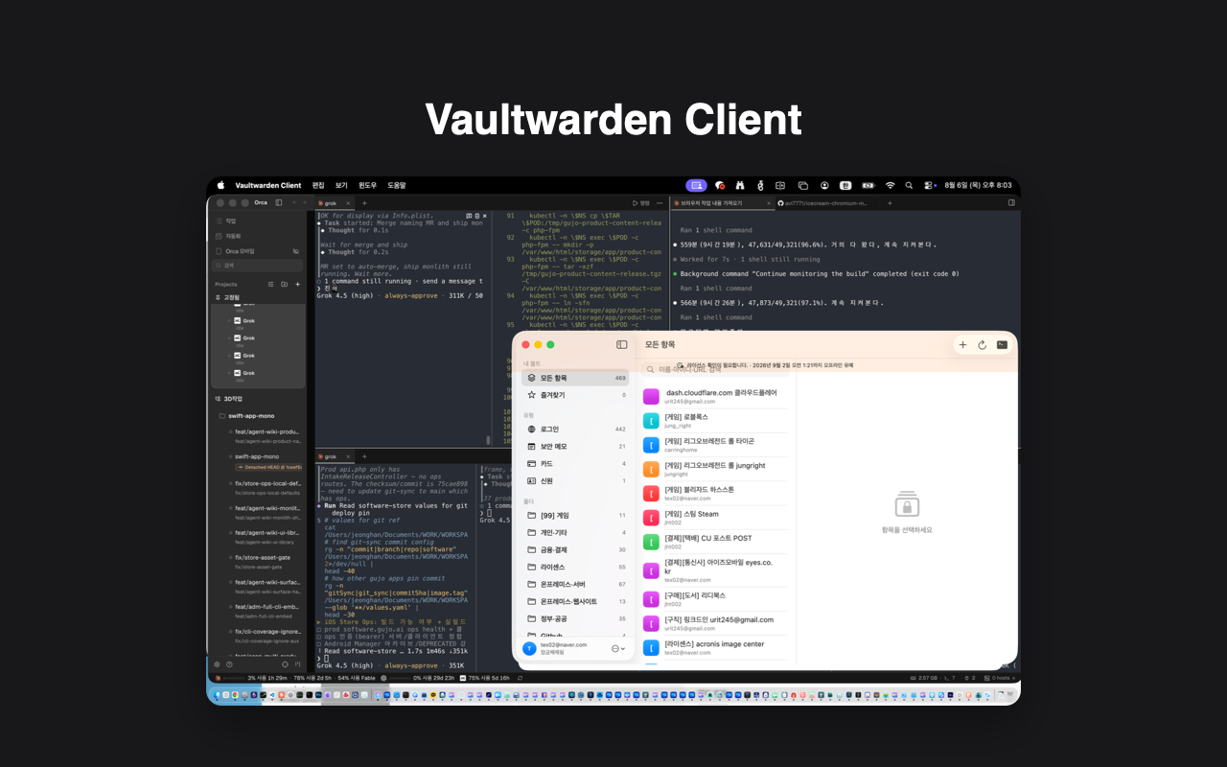Select 모든 항목 in the vault sidebar
Screen dimensions: 1227x767
pyautogui.click(x=575, y=379)
